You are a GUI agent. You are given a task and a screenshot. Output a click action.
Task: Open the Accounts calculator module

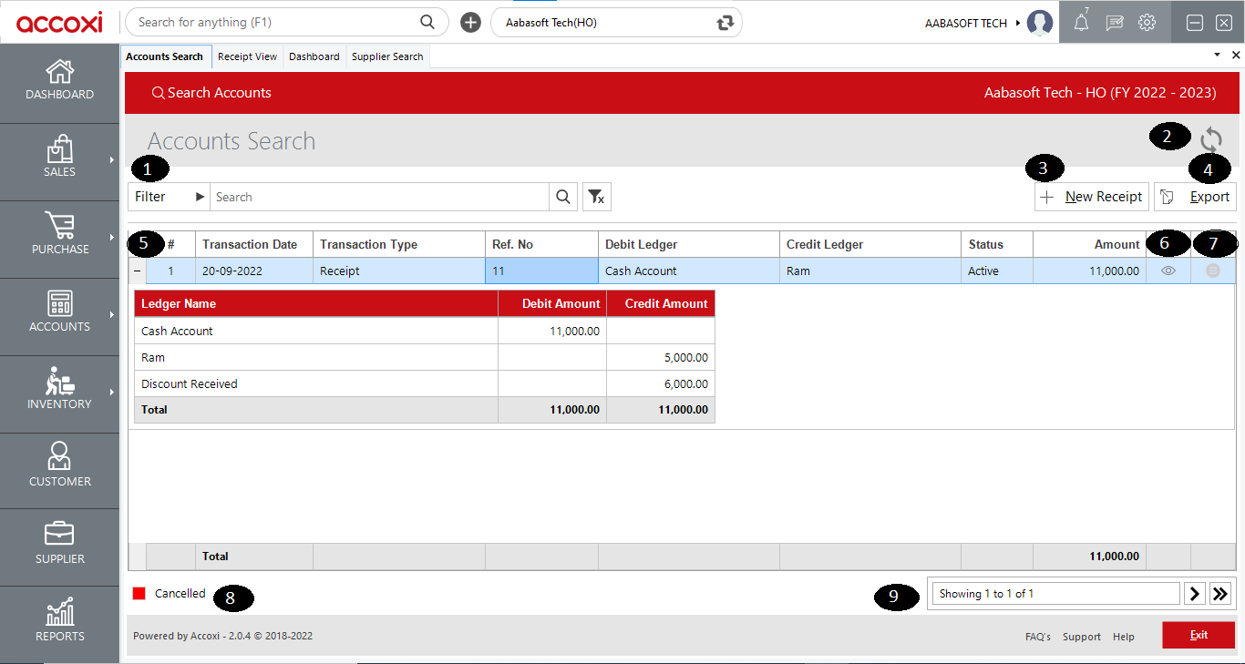(x=59, y=312)
